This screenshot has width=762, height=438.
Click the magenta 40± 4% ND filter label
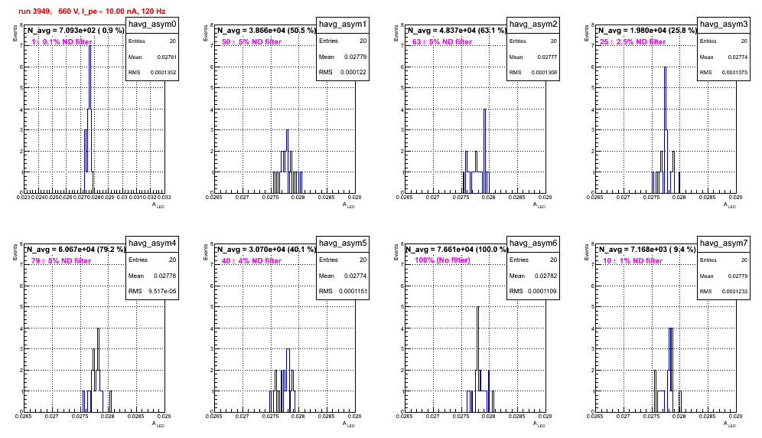252,261
